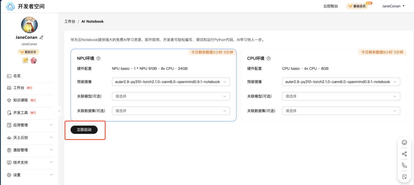The image size is (414, 185).
Task: Click the 激励管理 gift icon
Action: [9, 150]
